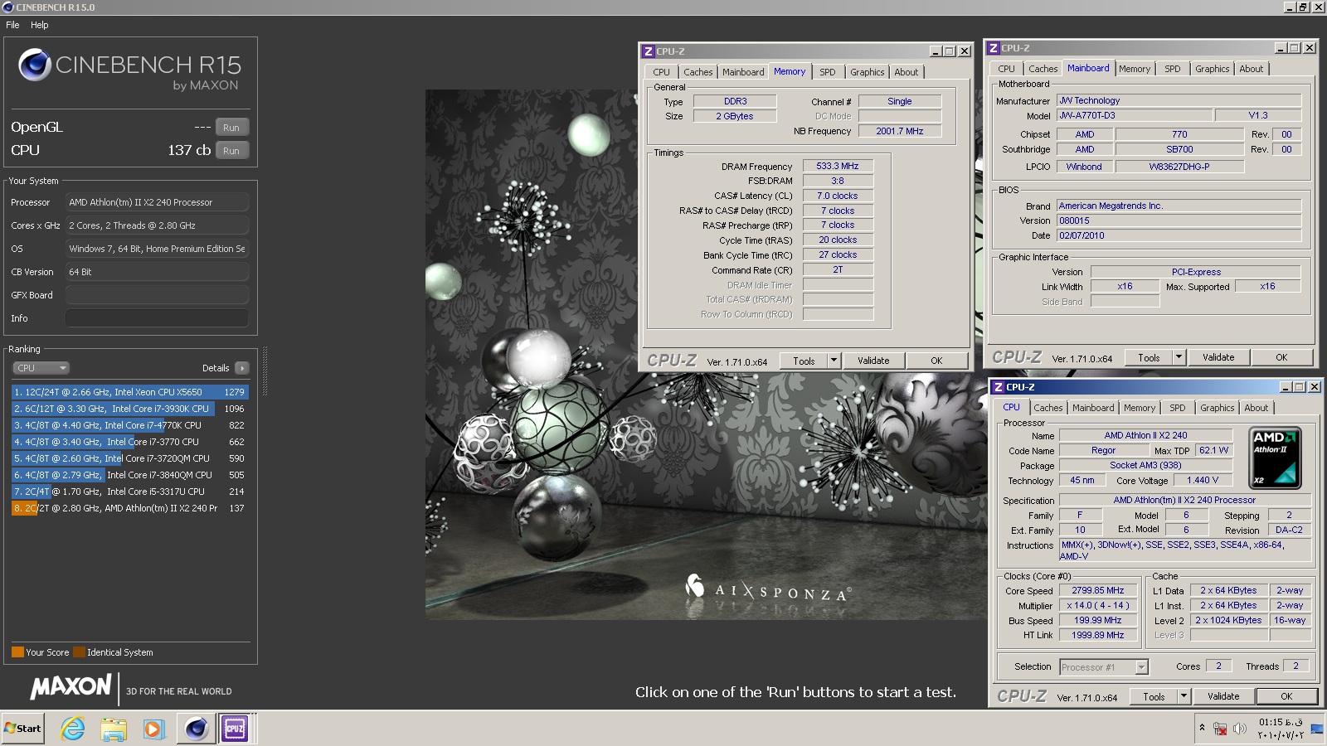Screen dimensions: 1327x746
Task: Switch to About tab in Memory CPU-Z window
Action: pyautogui.click(x=907, y=72)
